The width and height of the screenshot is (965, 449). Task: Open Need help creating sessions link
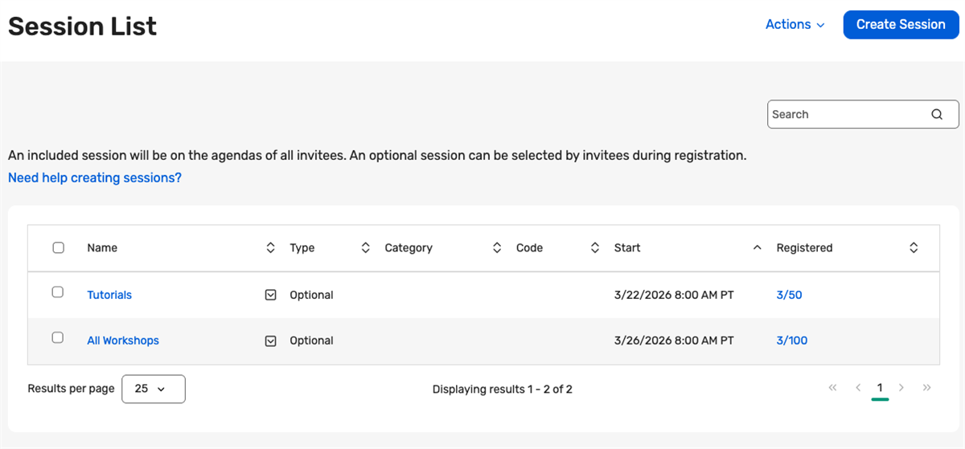(95, 178)
